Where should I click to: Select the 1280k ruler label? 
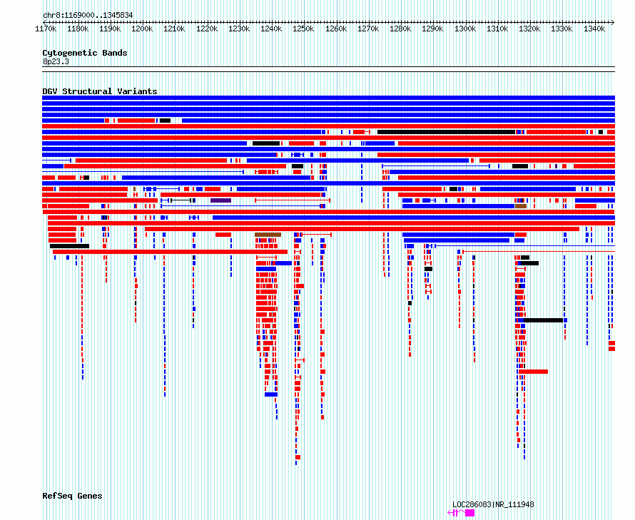click(x=400, y=29)
